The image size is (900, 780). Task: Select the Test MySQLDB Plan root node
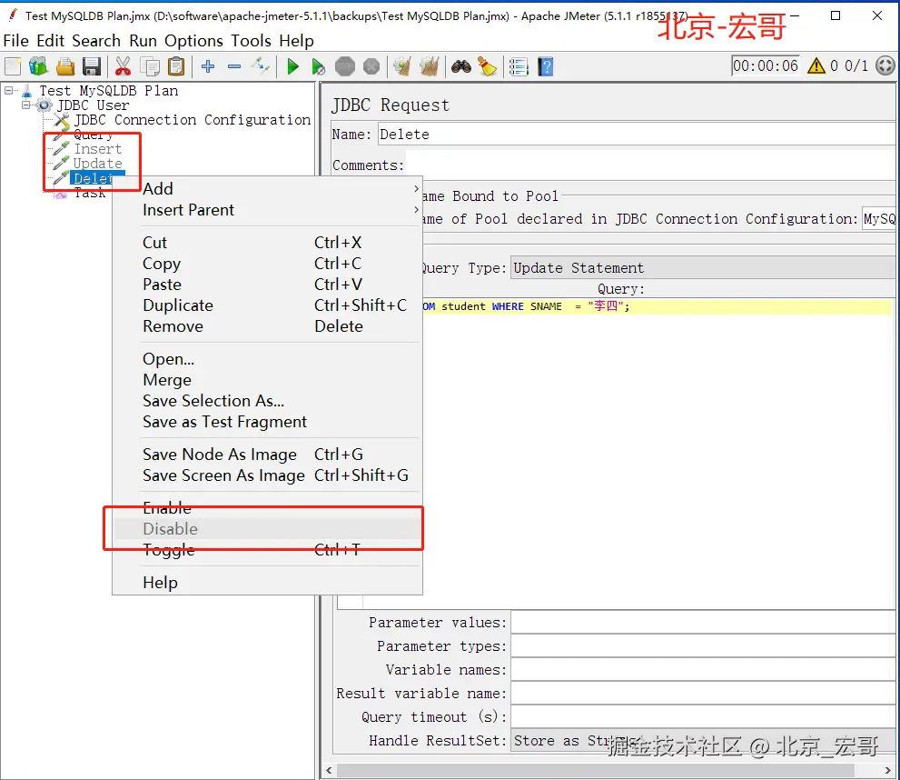tap(108, 91)
